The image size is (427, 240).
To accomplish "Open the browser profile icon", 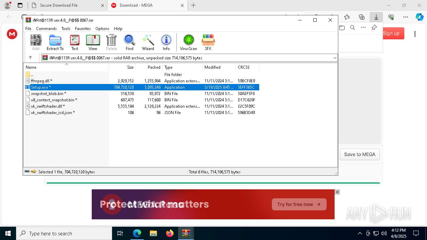I will point(7,5).
